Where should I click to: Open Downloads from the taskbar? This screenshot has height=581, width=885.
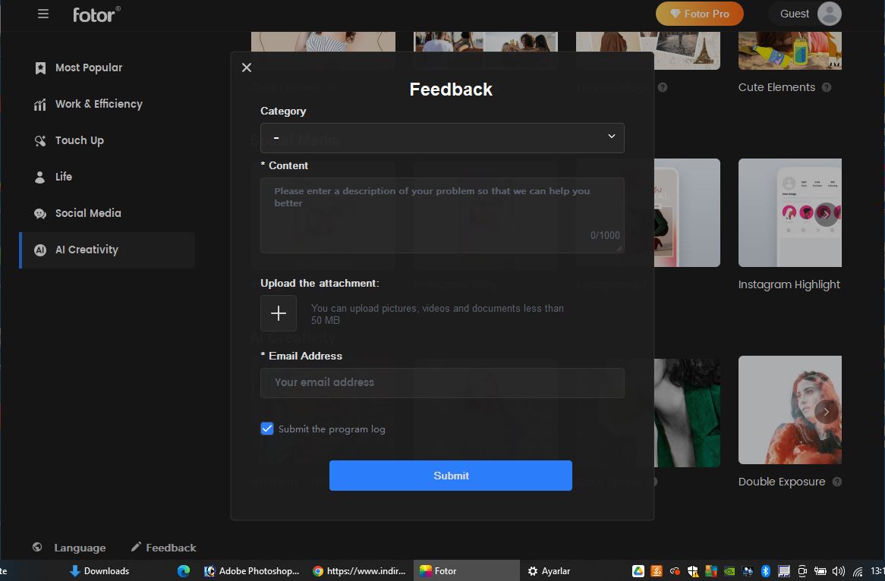point(99,571)
